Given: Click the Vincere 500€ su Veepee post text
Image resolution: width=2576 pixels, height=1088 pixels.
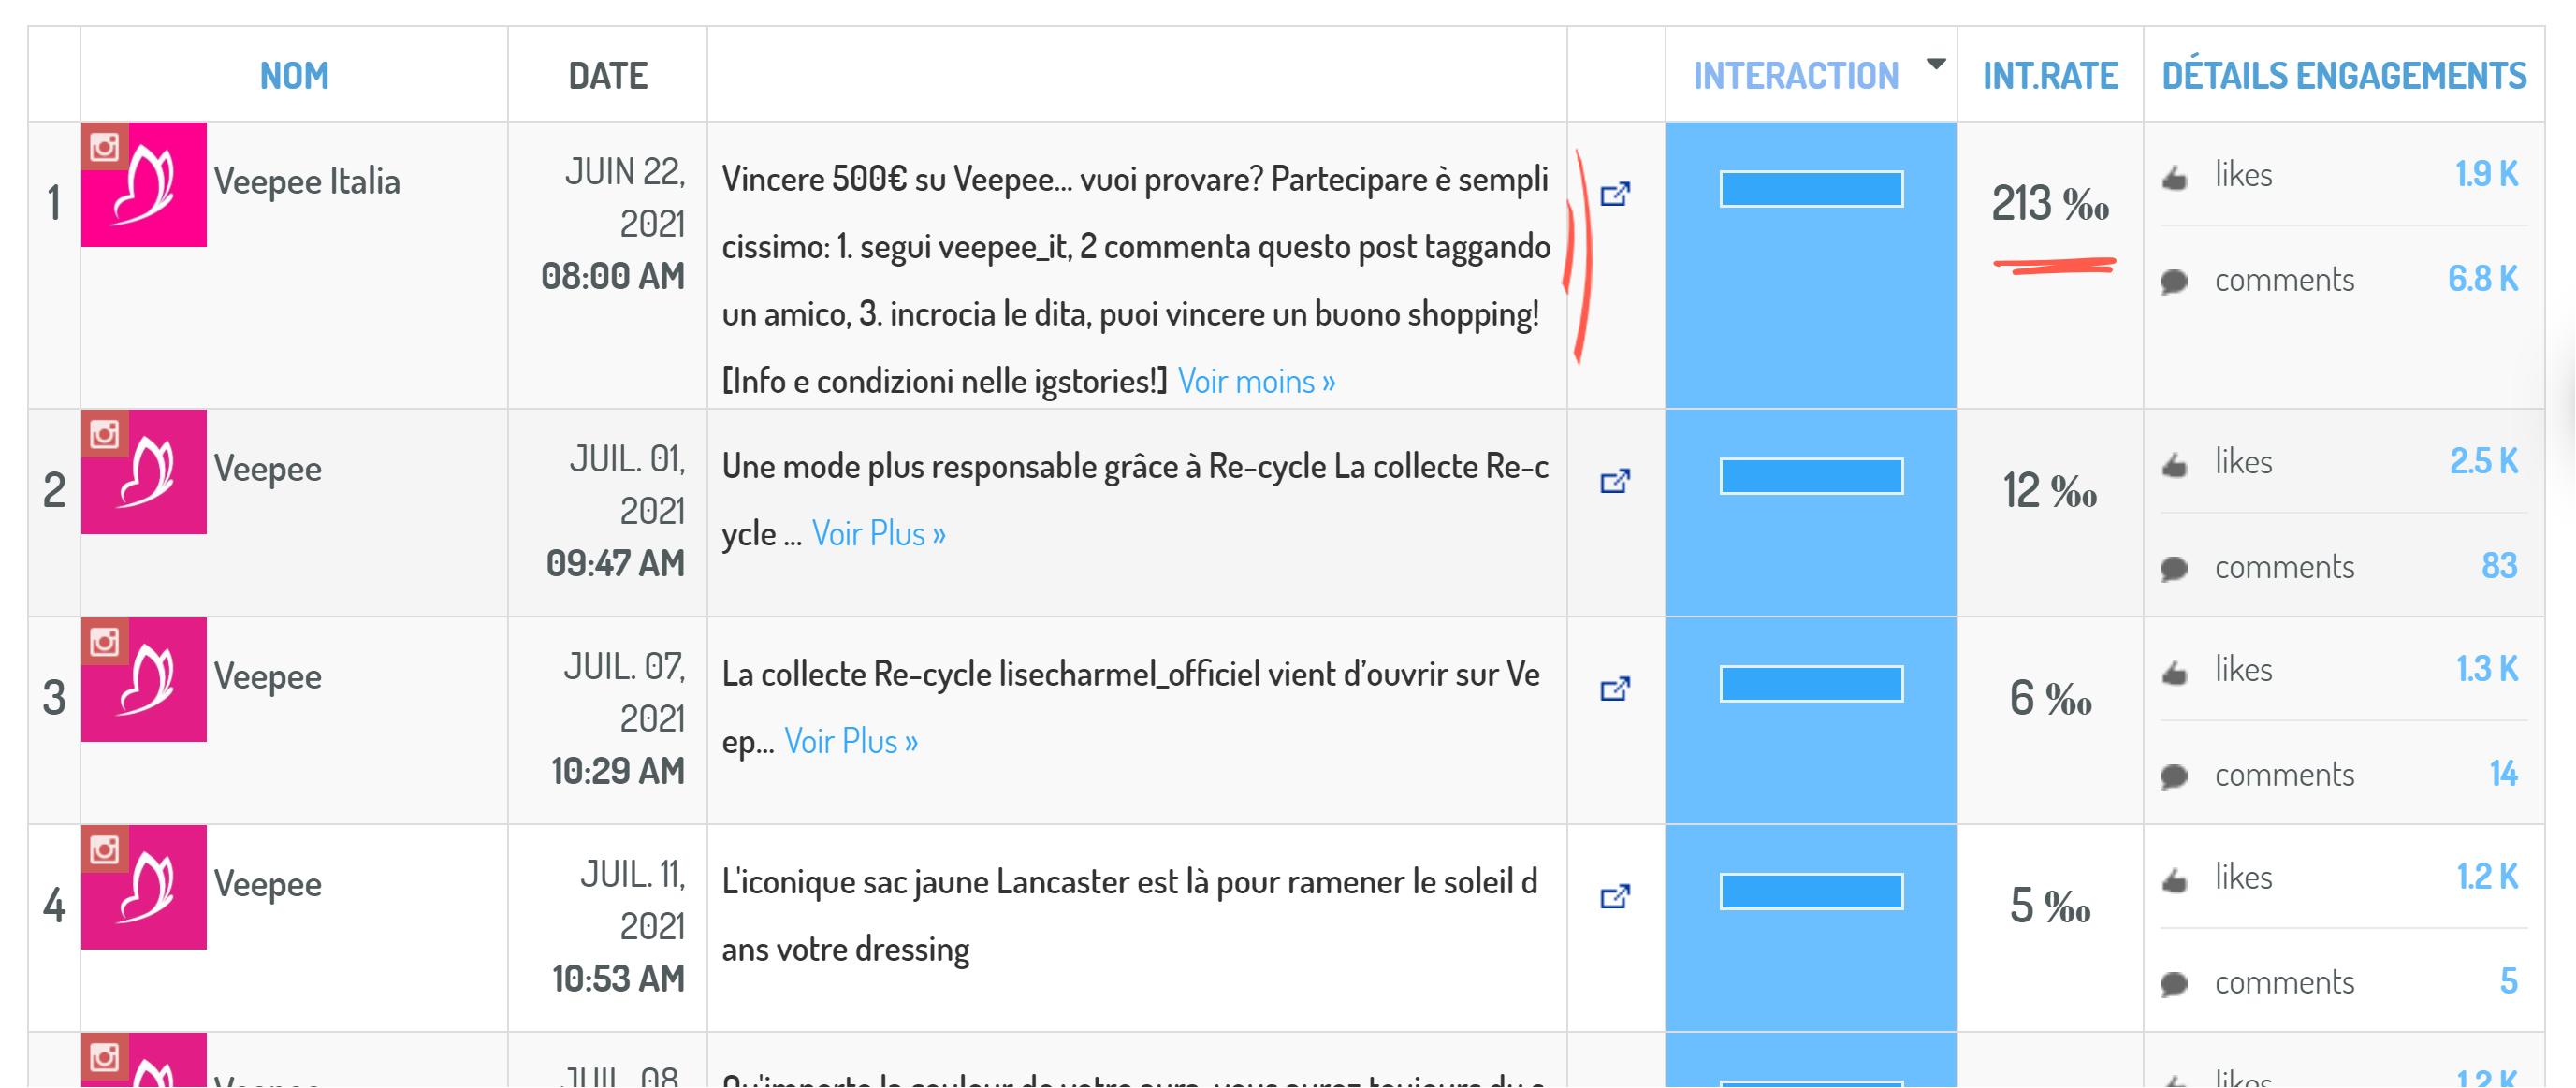Looking at the screenshot, I should click(1136, 281).
